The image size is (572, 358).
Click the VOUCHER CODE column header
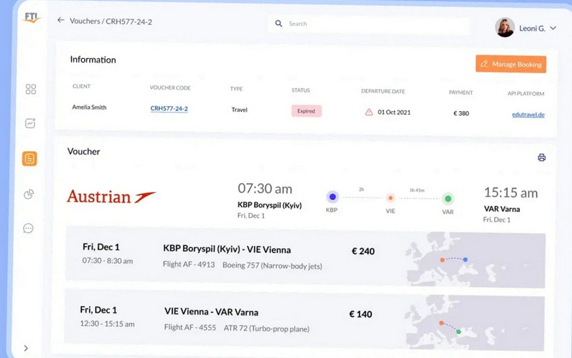170,88
